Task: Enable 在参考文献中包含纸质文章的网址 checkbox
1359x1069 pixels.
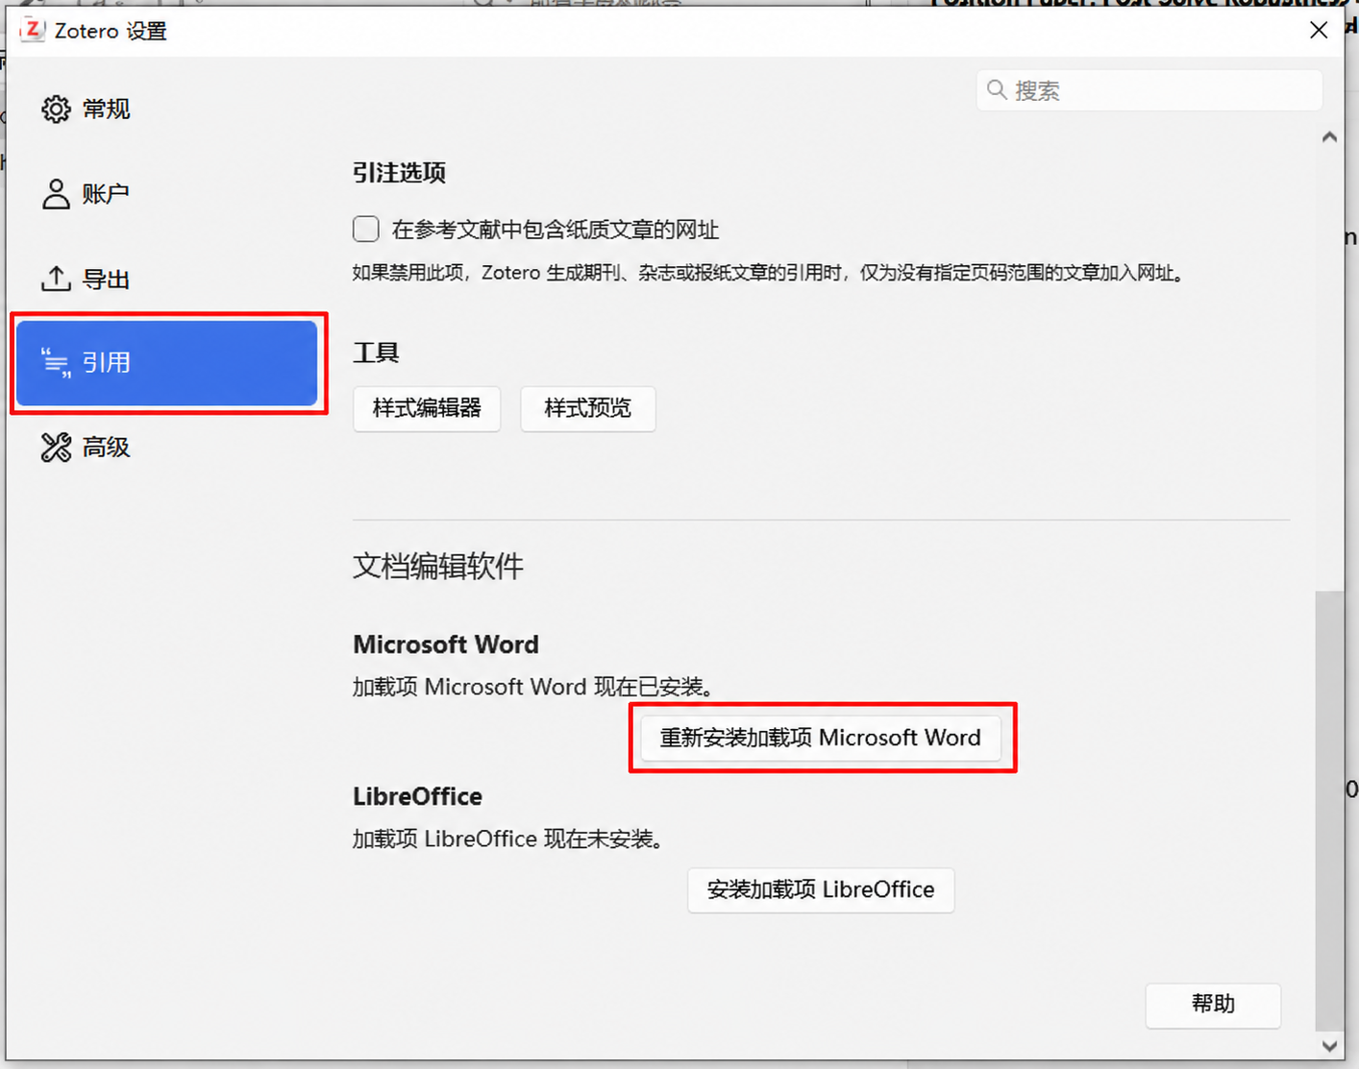Action: tap(365, 229)
